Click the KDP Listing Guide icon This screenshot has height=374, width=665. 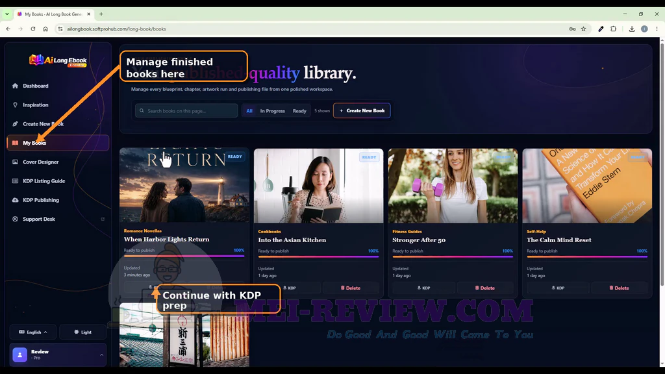[x=16, y=181]
